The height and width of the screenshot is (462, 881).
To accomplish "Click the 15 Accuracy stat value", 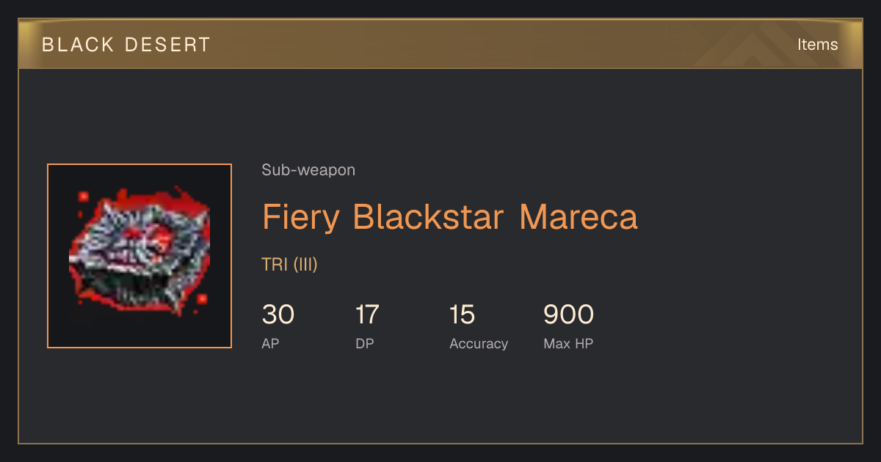I will click(463, 315).
